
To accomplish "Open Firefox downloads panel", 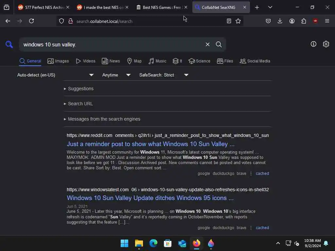I will point(280,21).
